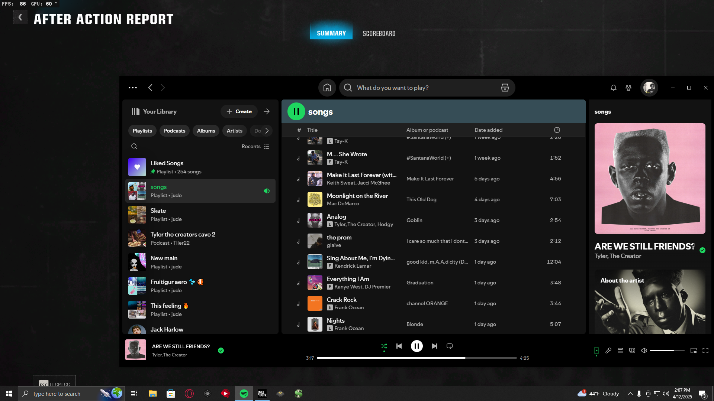The width and height of the screenshot is (714, 401).
Task: Open the What's New notifications bell
Action: [x=614, y=88]
